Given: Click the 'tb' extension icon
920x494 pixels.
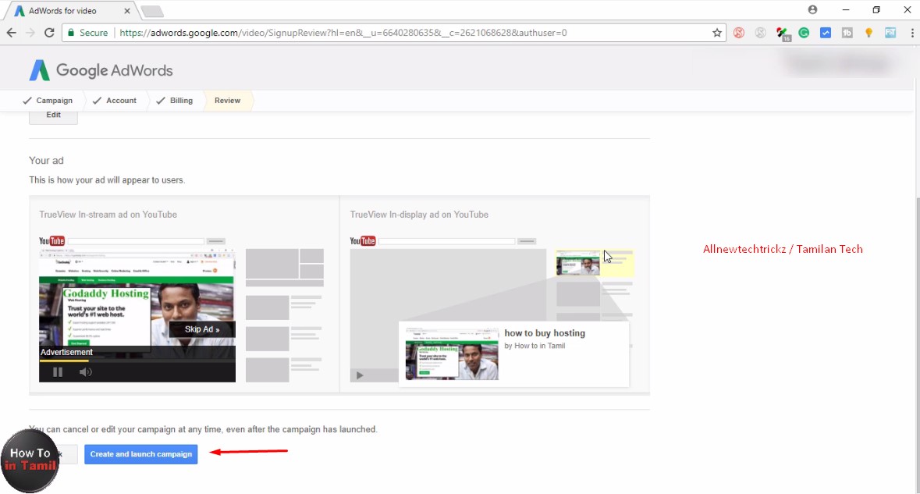Looking at the screenshot, I should (847, 33).
